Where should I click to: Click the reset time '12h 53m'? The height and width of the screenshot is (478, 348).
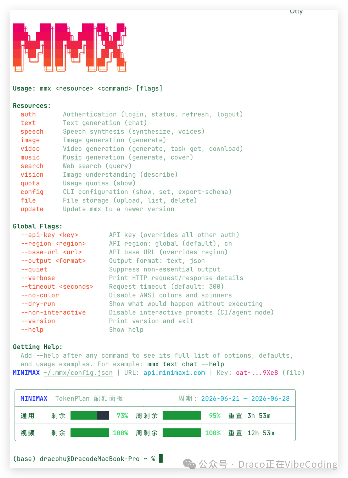click(x=261, y=433)
